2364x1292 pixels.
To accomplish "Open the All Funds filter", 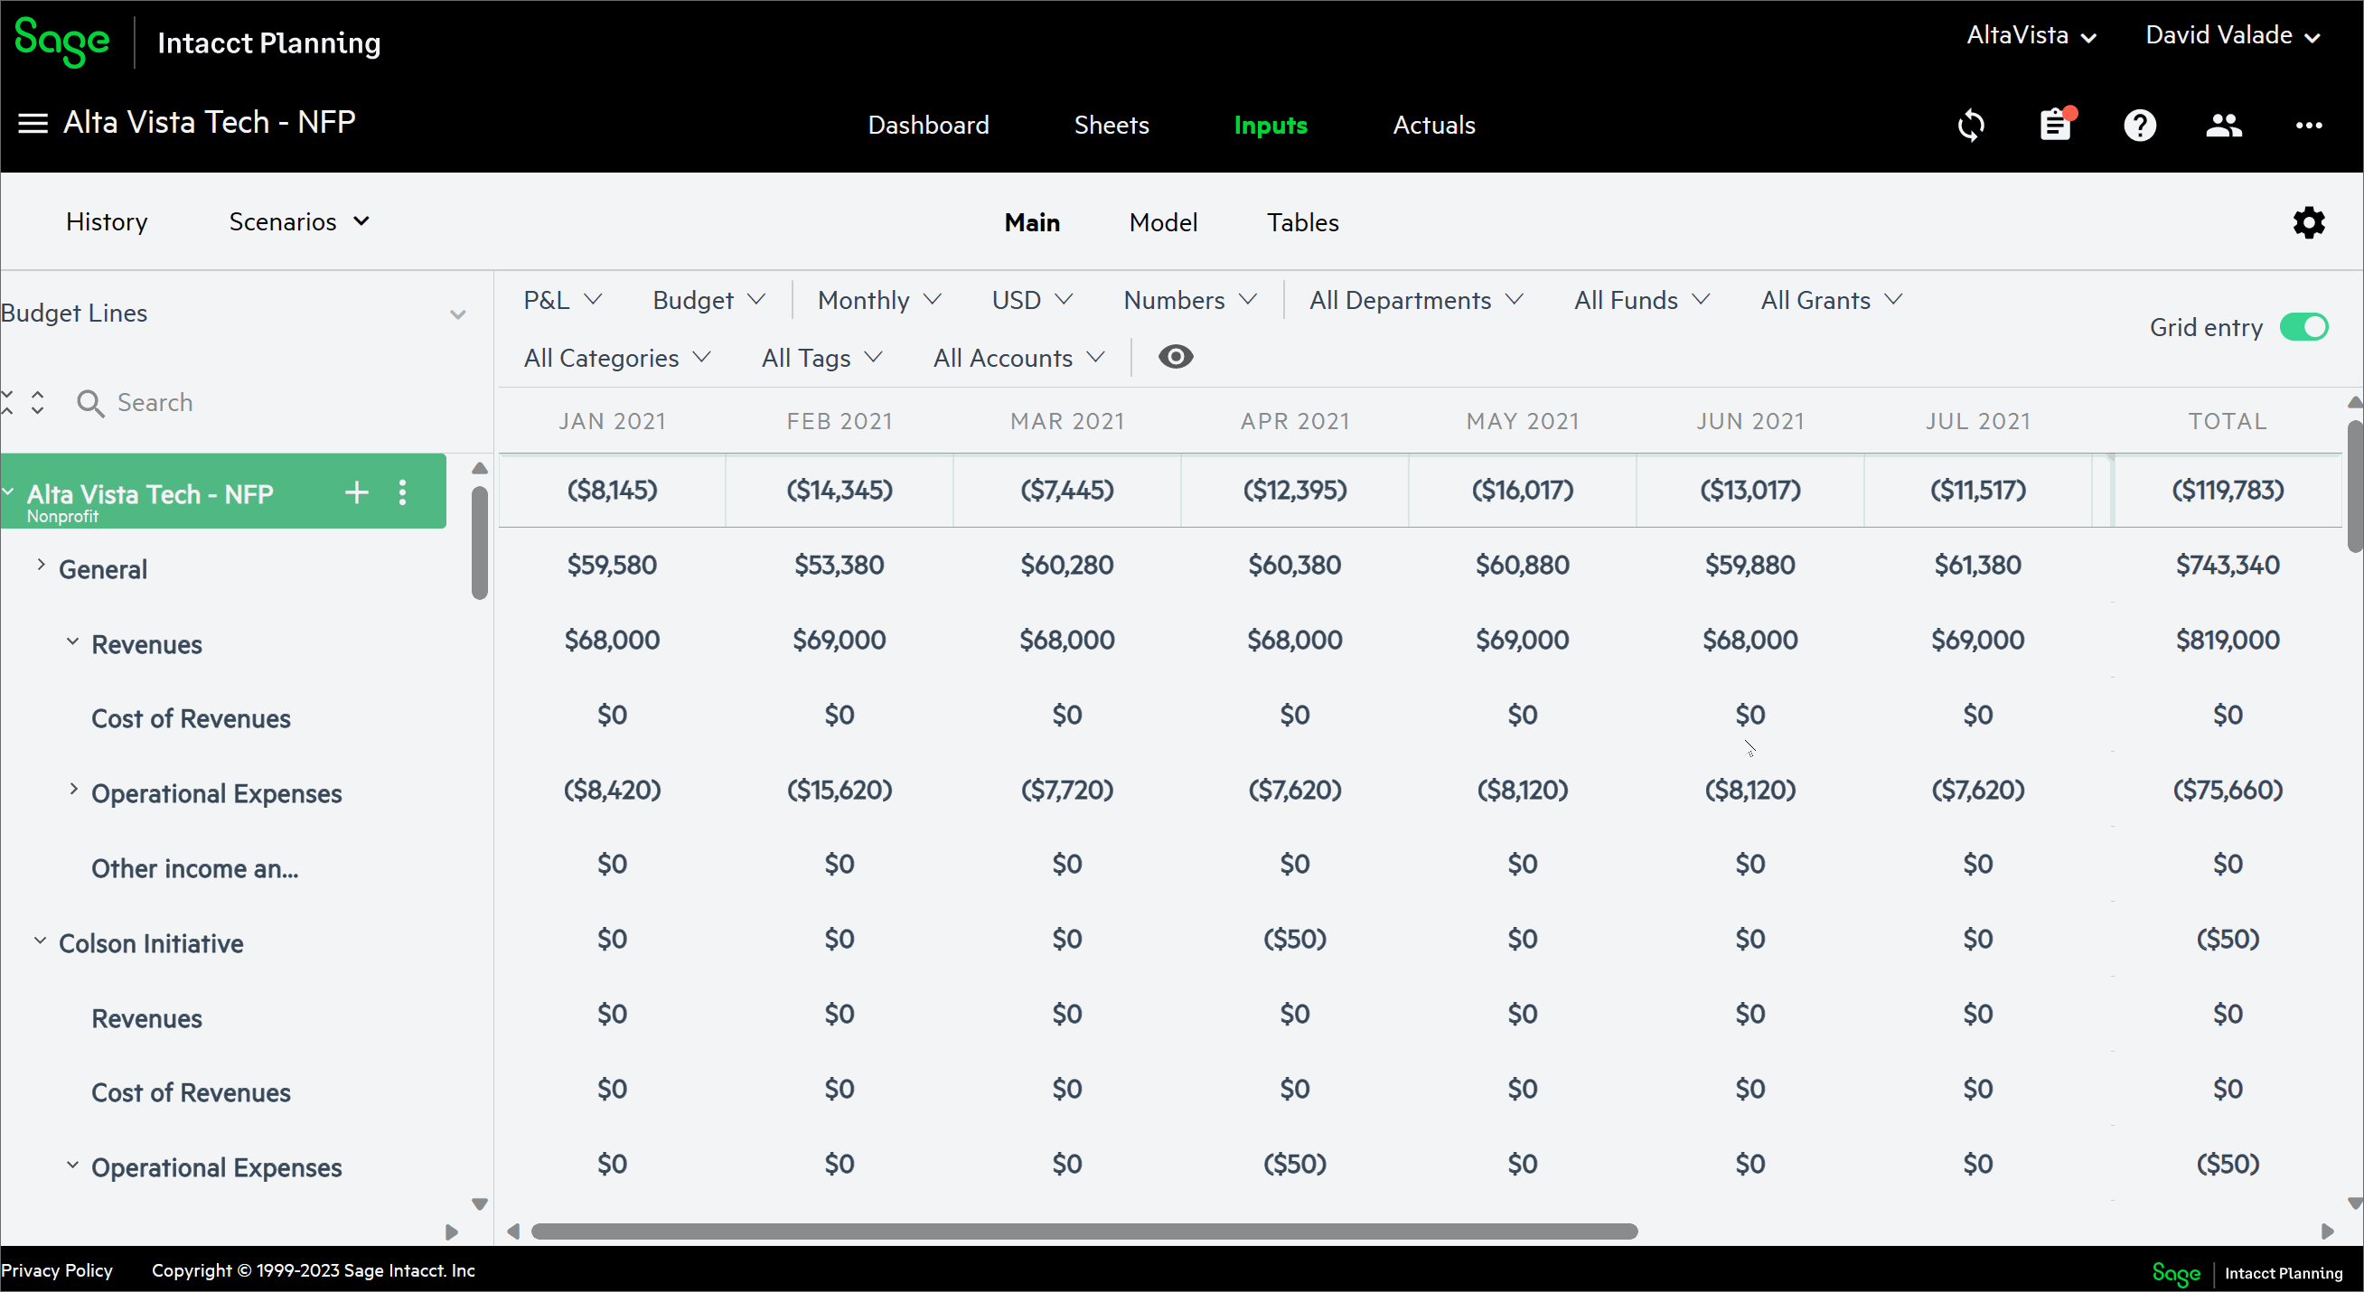I will pyautogui.click(x=1642, y=300).
